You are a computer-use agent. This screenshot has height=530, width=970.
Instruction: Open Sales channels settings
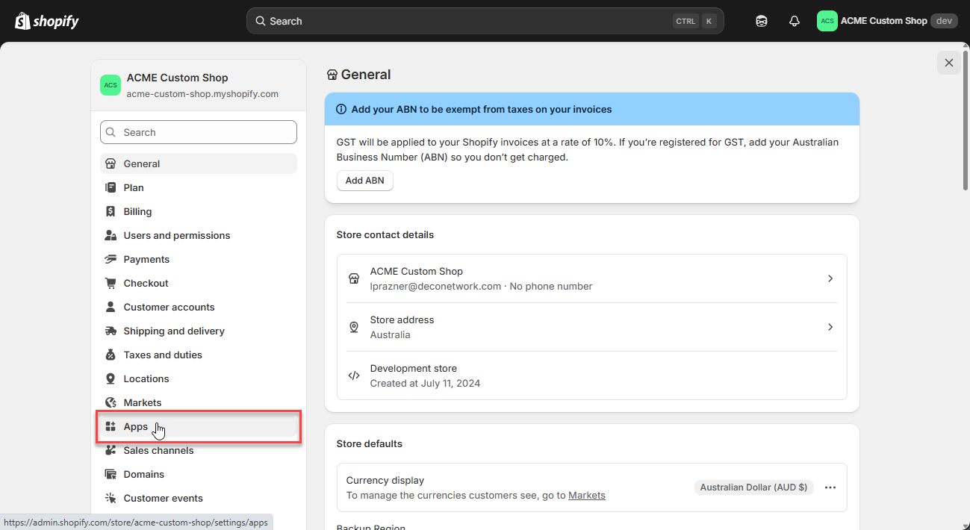tap(199, 450)
